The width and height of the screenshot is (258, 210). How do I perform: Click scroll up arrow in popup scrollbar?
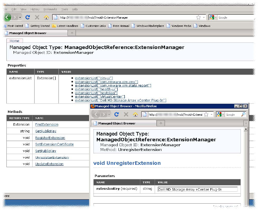tap(246, 129)
